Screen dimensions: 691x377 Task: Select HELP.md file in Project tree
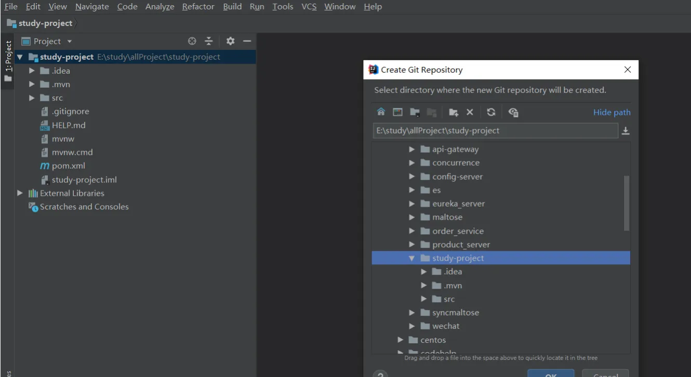pyautogui.click(x=69, y=125)
